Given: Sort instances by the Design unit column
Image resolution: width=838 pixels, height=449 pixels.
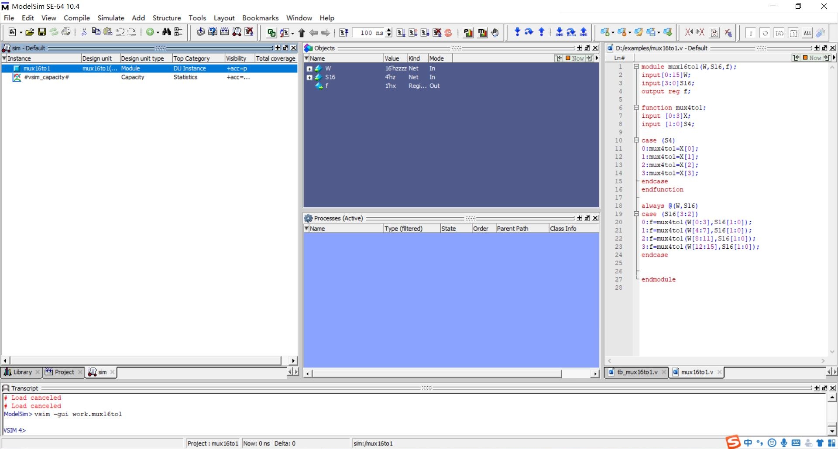Looking at the screenshot, I should 97,58.
